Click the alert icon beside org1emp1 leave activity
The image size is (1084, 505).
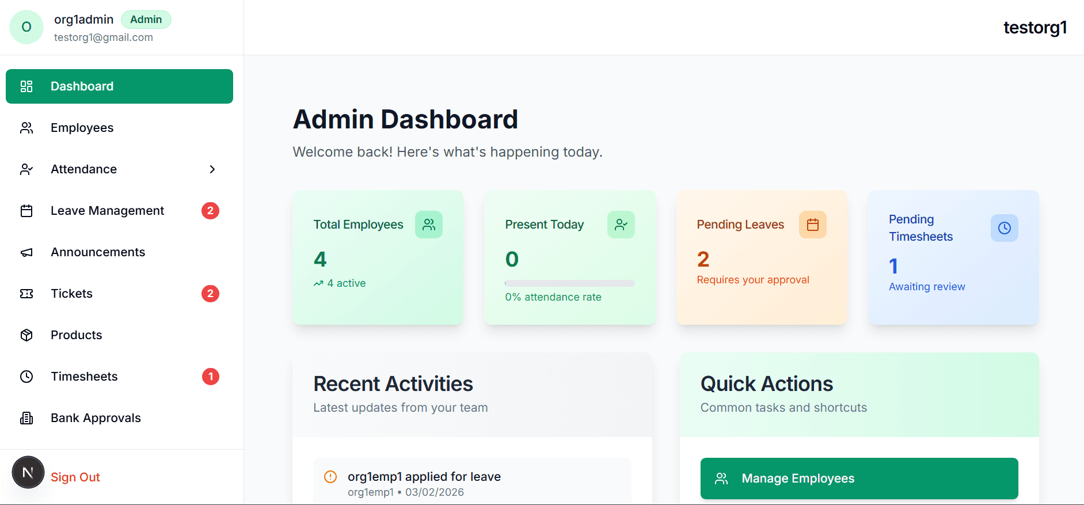point(330,477)
